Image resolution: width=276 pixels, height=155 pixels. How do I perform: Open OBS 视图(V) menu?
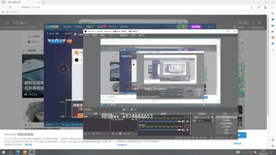point(103,35)
